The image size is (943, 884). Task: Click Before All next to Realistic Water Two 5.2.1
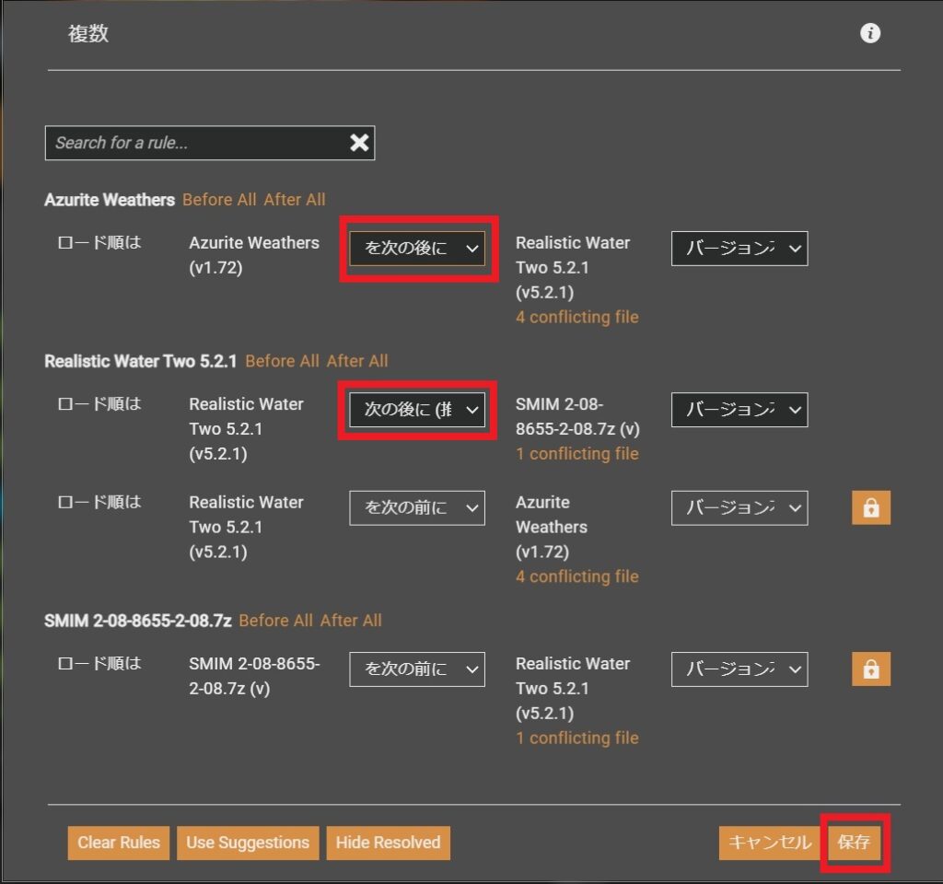(282, 361)
